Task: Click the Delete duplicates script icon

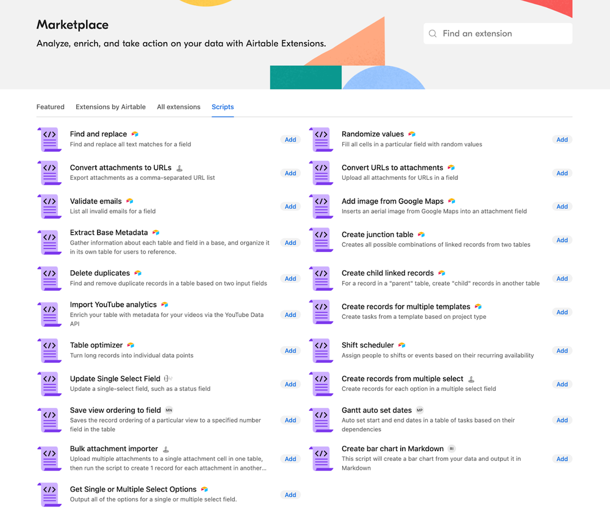Action: [49, 278]
